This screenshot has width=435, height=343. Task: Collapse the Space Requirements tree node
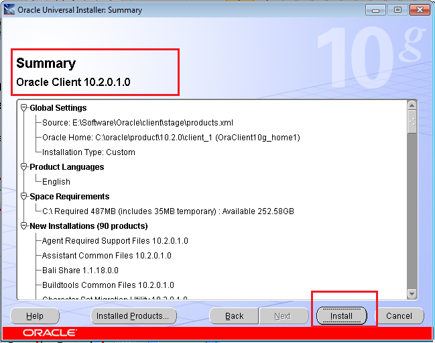[24, 197]
